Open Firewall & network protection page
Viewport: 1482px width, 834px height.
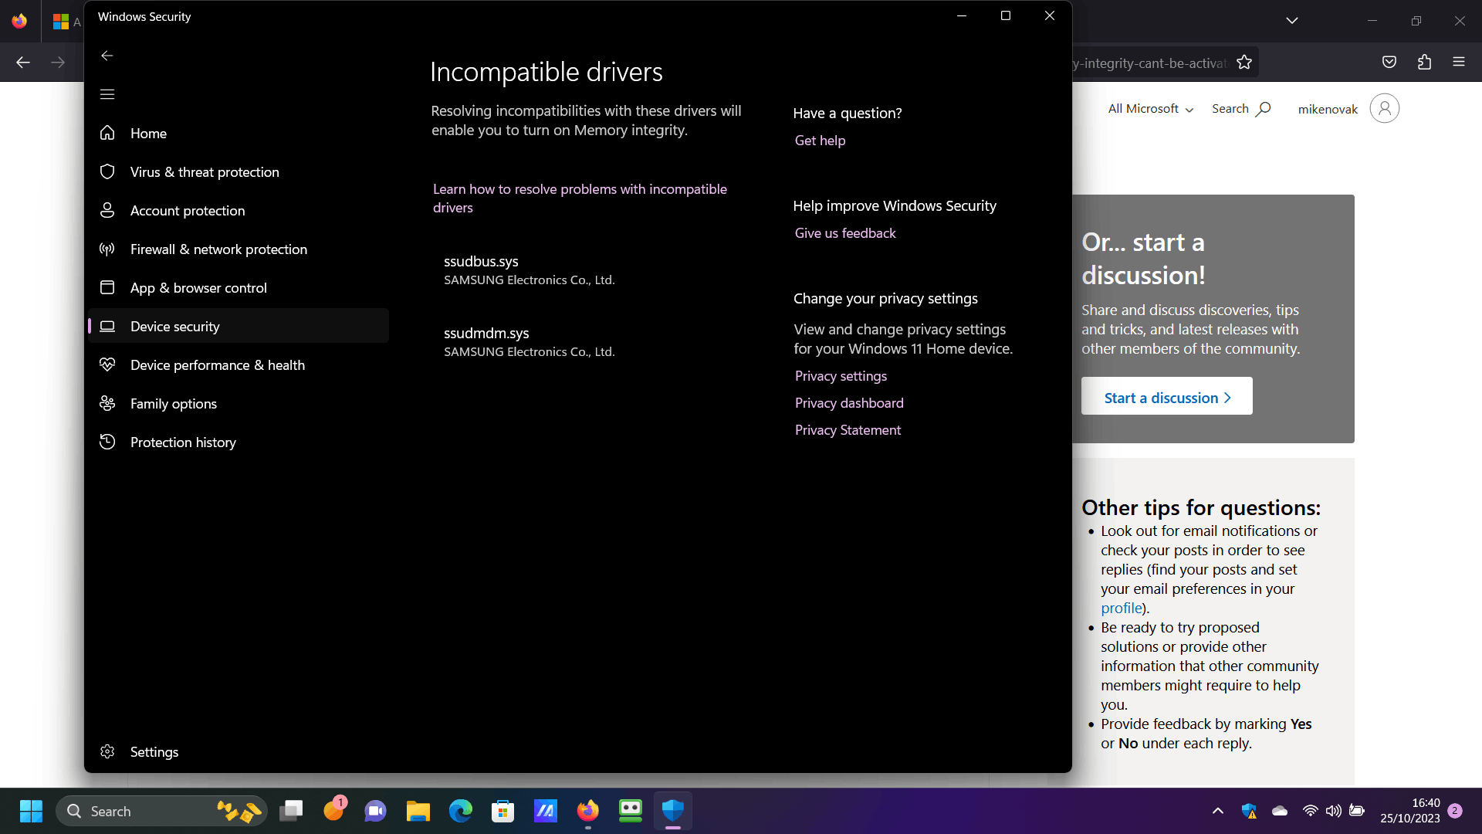coord(218,249)
